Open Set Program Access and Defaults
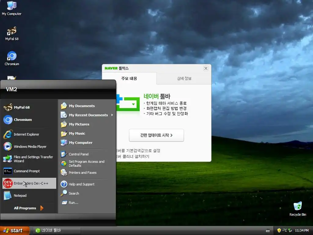The width and height of the screenshot is (313, 235). click(x=87, y=163)
